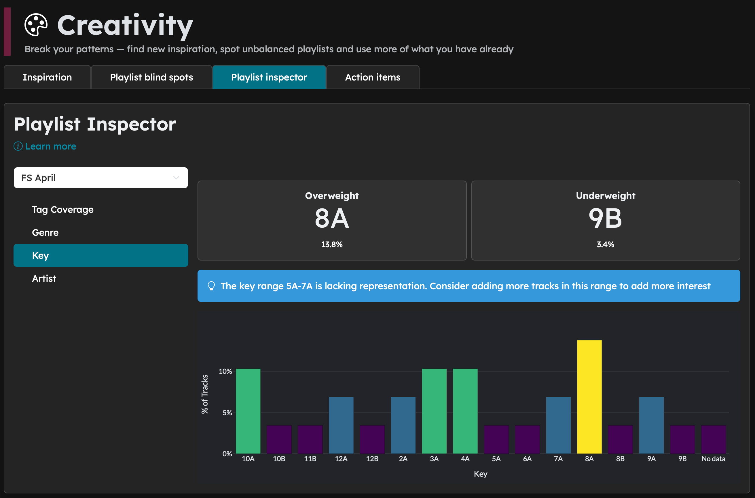Click the green 10A bar
This screenshot has height=498, width=755.
248,411
